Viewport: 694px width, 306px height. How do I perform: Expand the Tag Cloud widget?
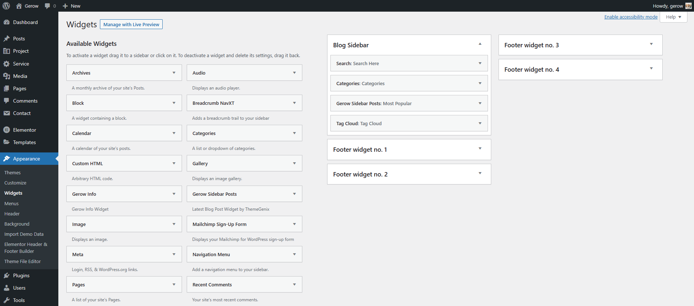click(480, 123)
